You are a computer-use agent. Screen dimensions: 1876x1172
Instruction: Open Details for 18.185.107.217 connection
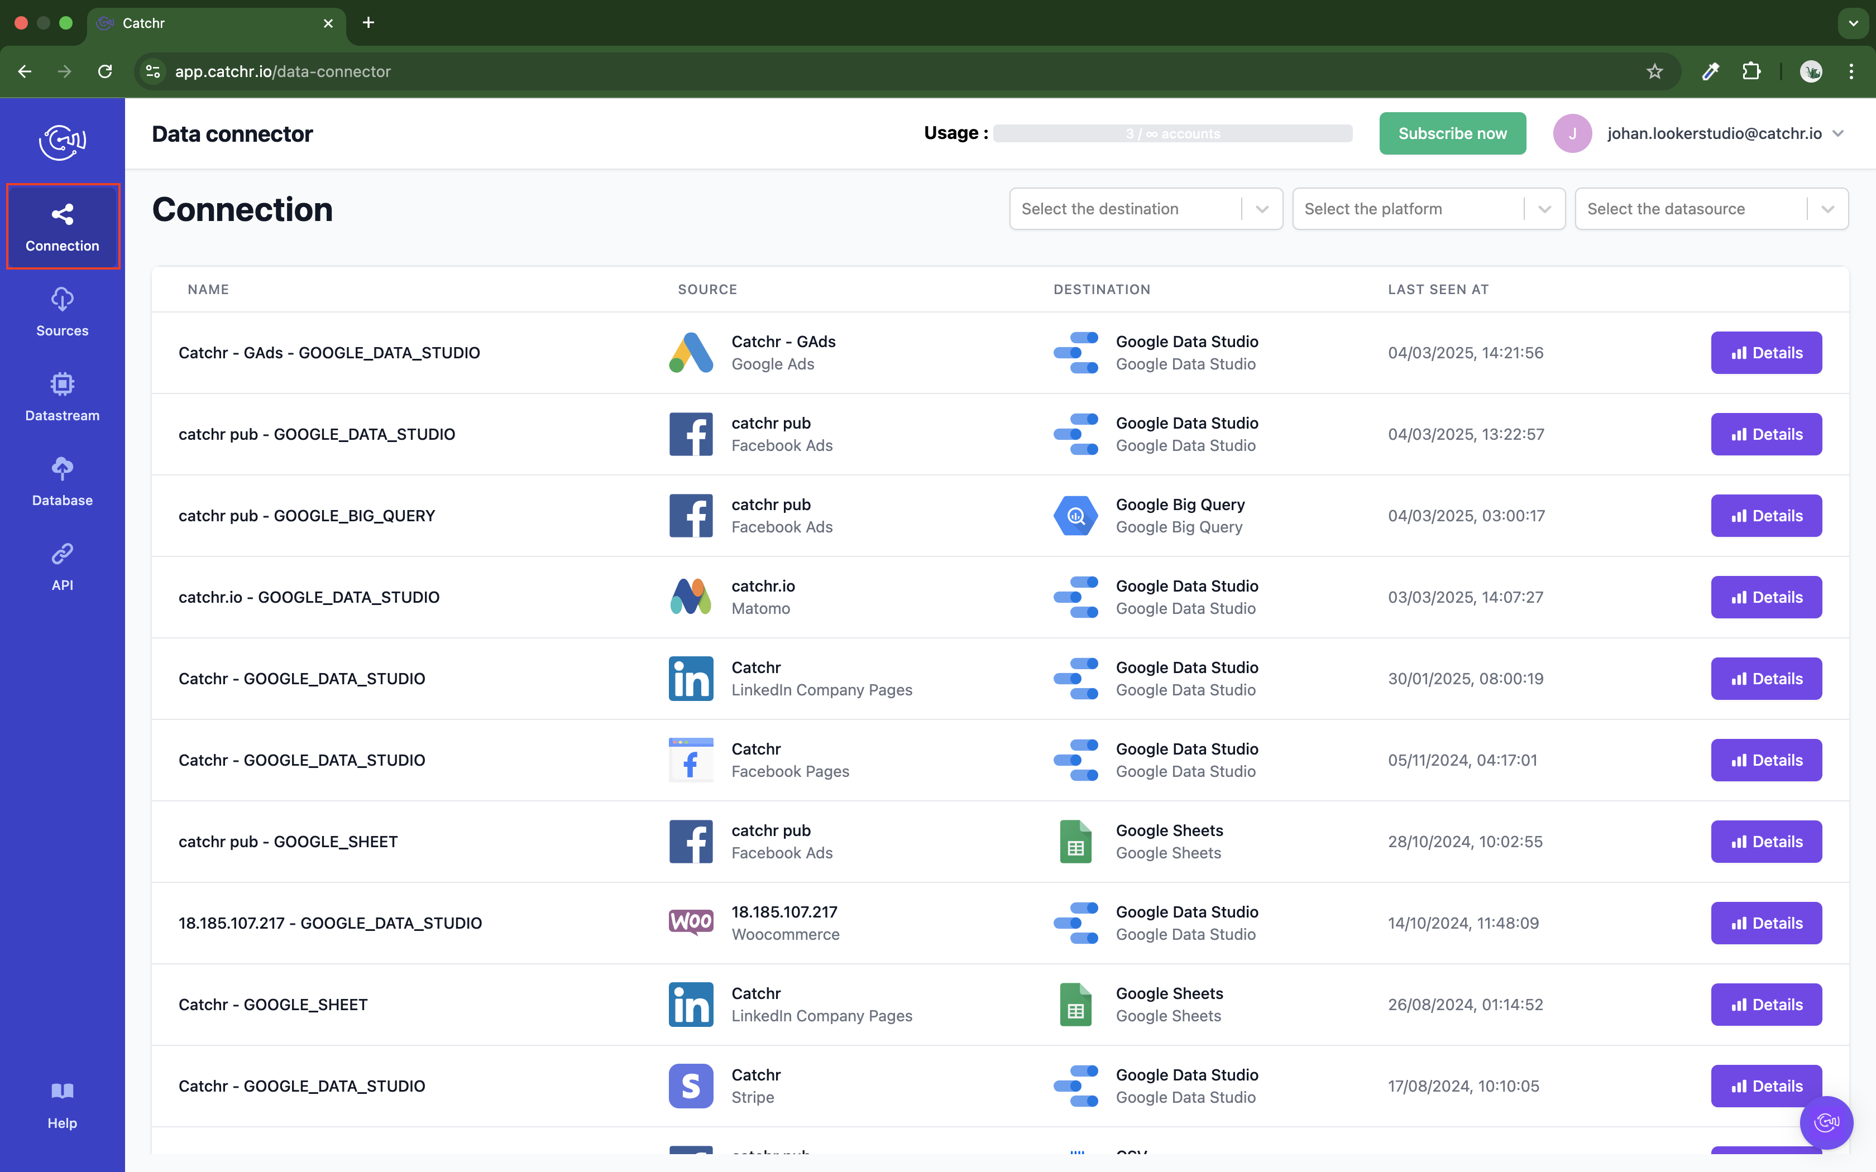tap(1766, 923)
